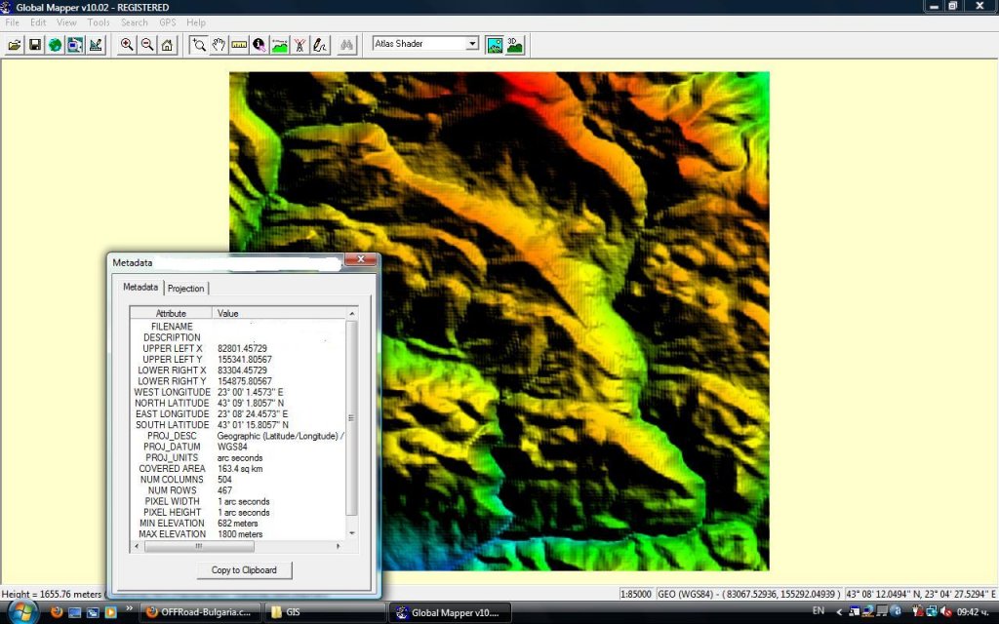The height and width of the screenshot is (624, 999).
Task: Open the Overlay Control Center layers icon
Action: coord(75,45)
